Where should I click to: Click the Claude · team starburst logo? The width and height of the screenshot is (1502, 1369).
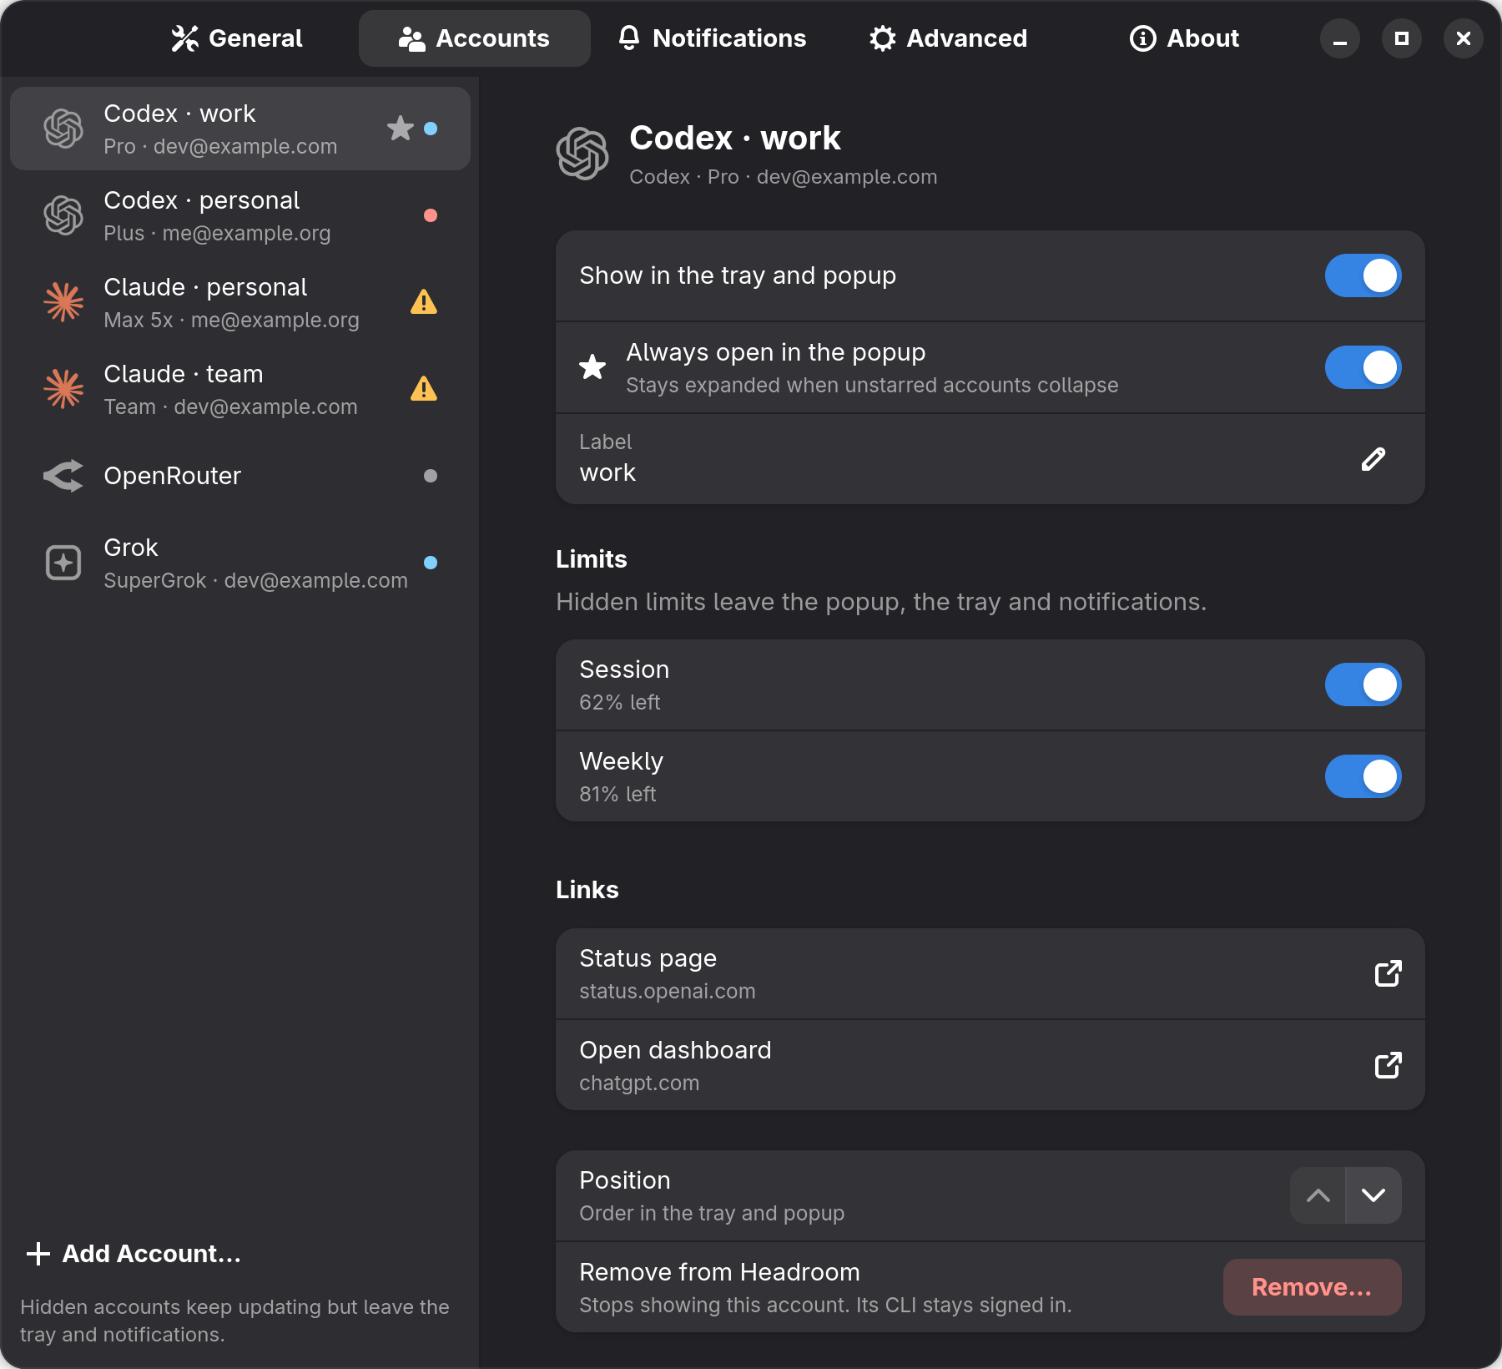pos(63,389)
